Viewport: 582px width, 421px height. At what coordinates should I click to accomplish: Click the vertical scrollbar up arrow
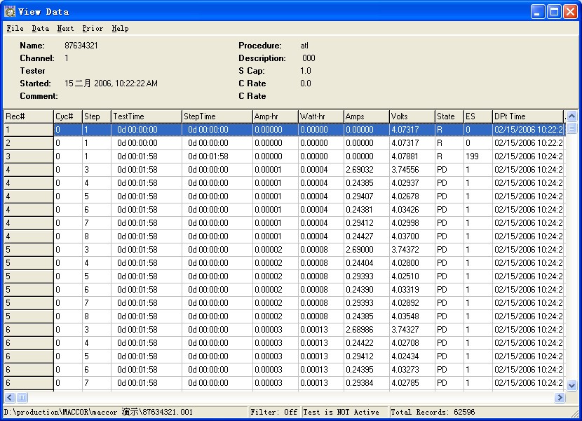pyautogui.click(x=571, y=116)
